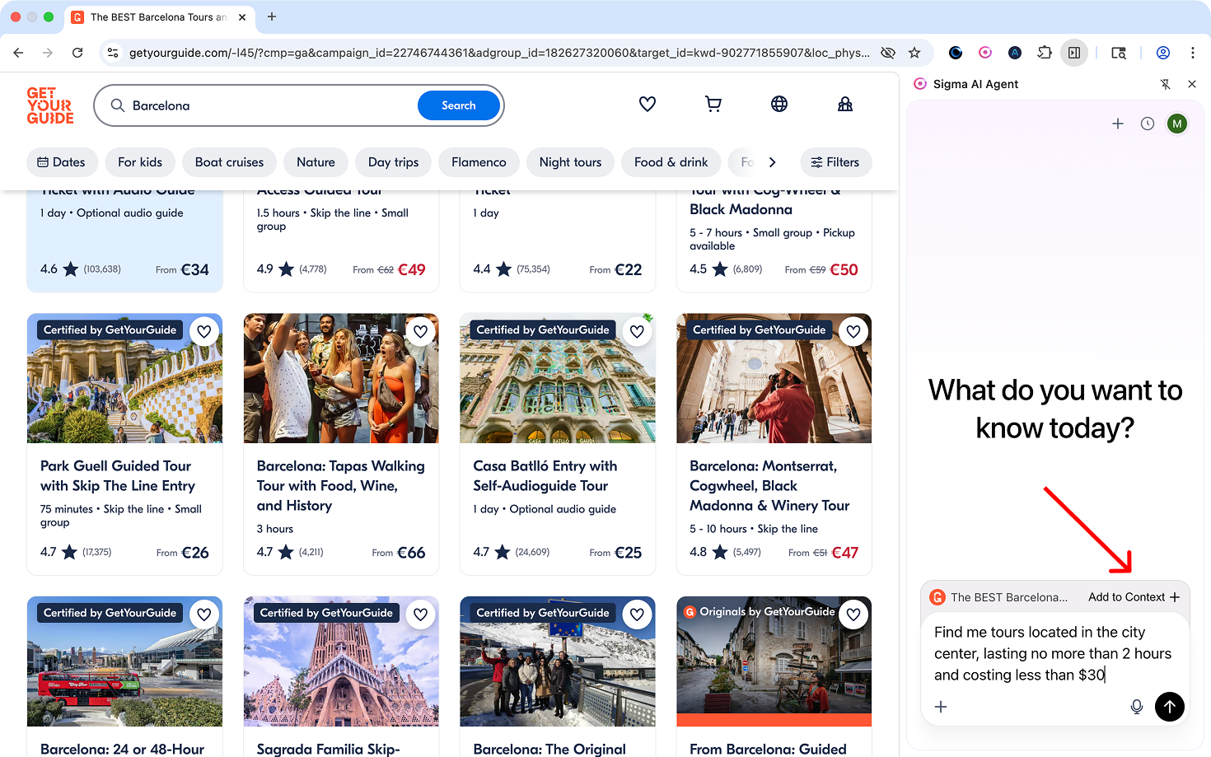Open Park Guell Guided Tour title link
This screenshot has width=1211, height=757.
pos(118,476)
